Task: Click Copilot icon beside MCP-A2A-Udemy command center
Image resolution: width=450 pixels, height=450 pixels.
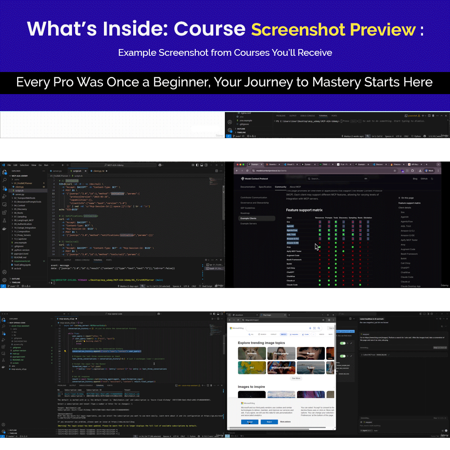Action: [160, 165]
